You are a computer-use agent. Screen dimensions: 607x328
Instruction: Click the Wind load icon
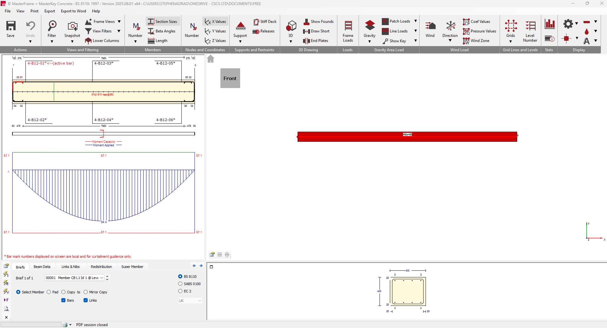pyautogui.click(x=430, y=26)
